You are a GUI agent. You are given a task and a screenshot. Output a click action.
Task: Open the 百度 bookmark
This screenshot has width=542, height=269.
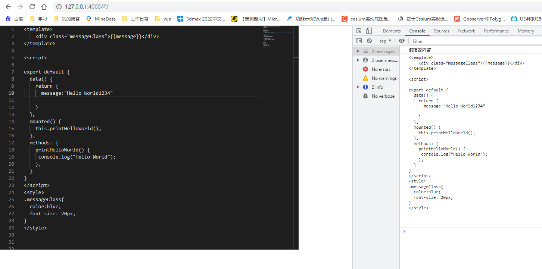pos(14,19)
